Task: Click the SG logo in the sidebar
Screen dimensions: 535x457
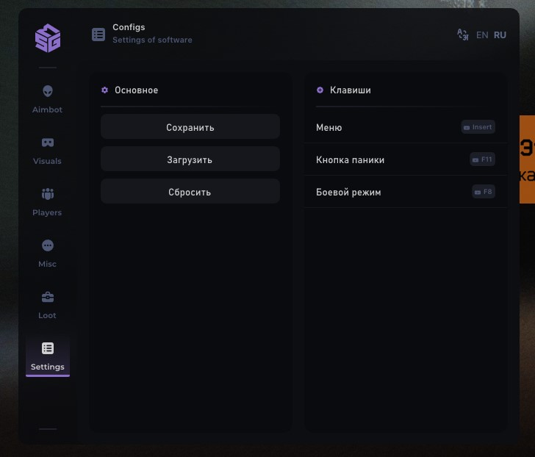Action: [48, 37]
